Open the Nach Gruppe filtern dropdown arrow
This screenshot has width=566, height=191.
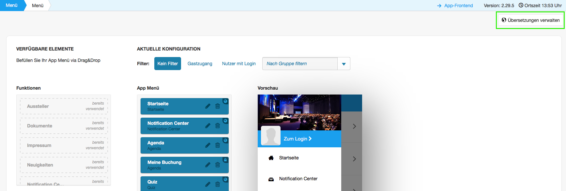[x=344, y=64]
